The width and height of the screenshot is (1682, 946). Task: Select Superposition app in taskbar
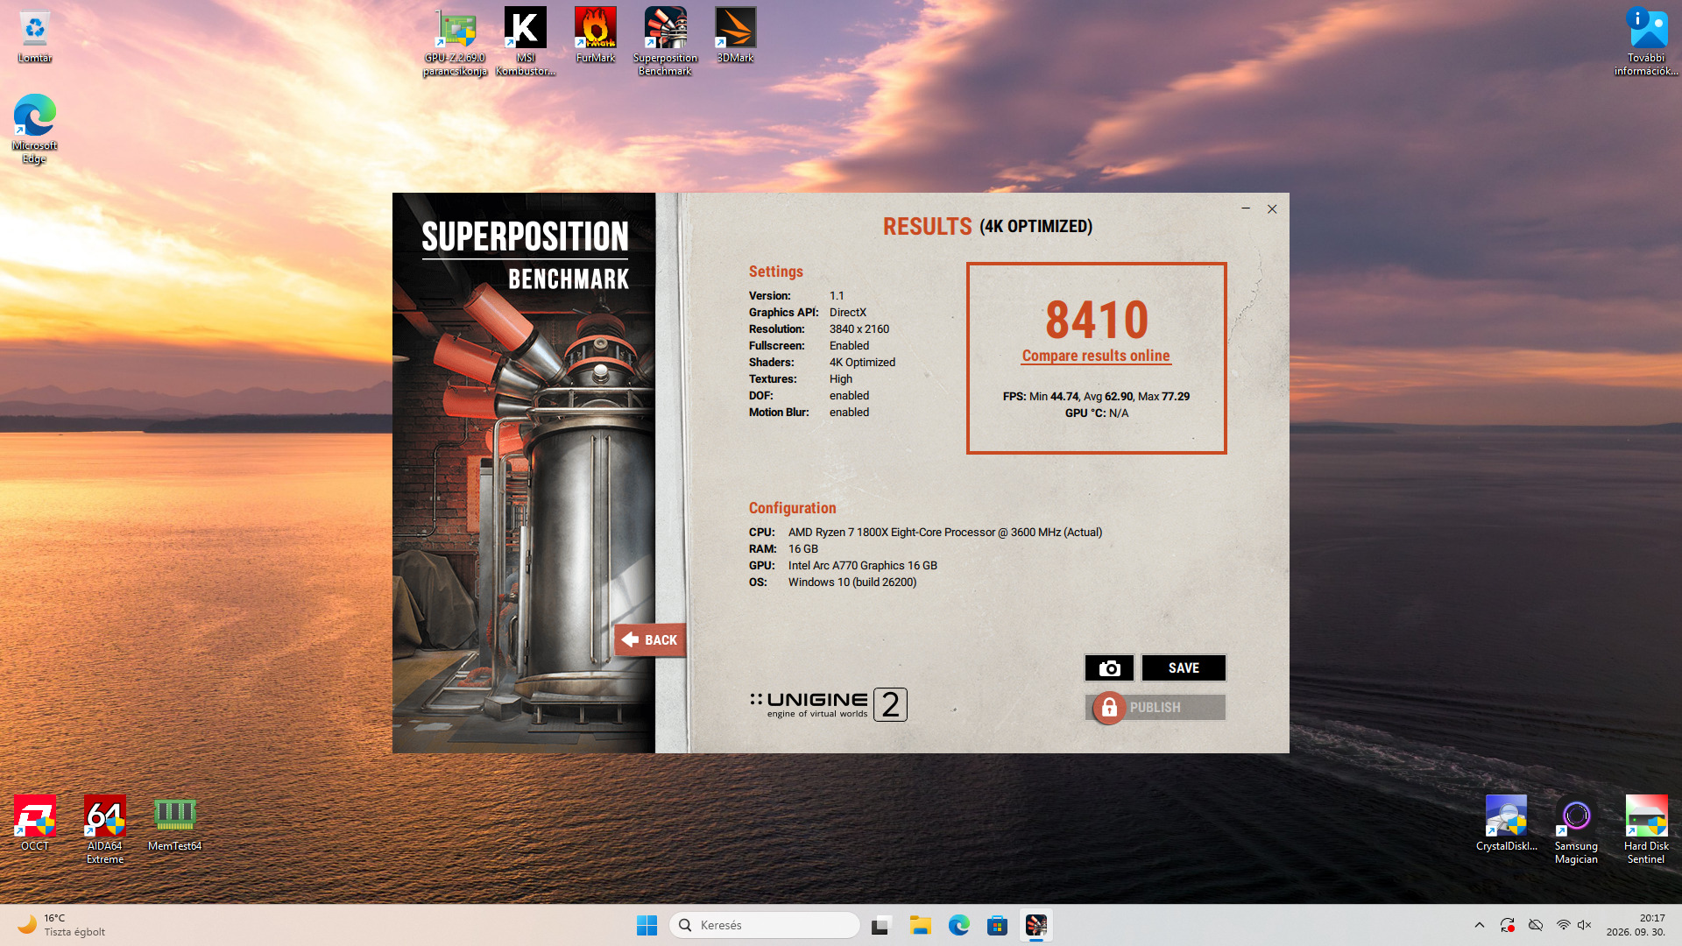coord(1035,925)
